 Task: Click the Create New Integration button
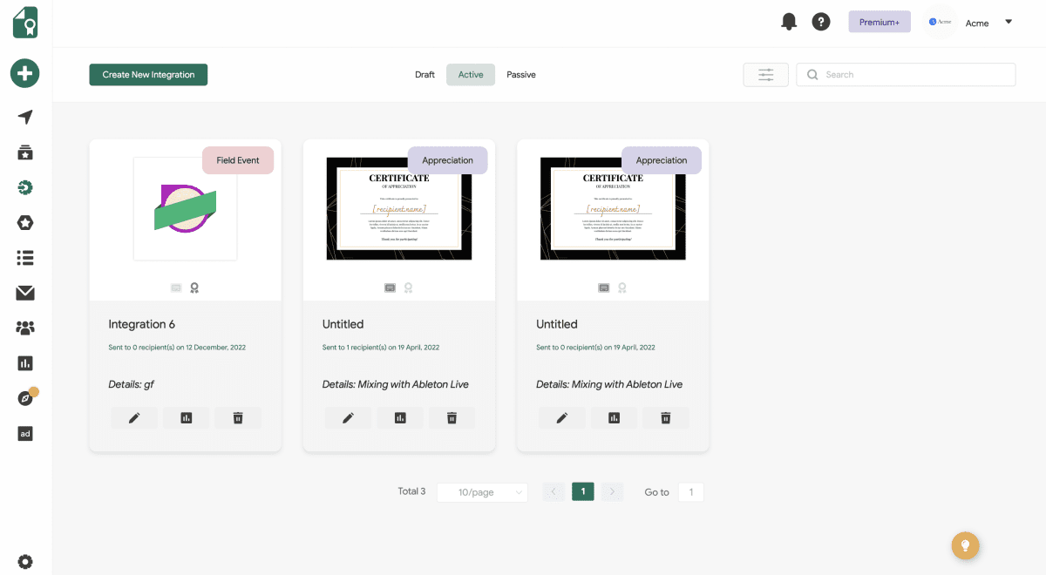[147, 75]
